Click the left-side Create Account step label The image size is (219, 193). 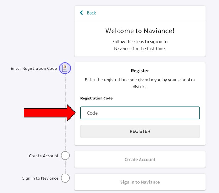[x=44, y=156]
